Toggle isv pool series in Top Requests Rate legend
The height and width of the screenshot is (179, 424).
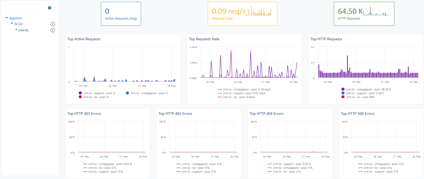point(239,97)
